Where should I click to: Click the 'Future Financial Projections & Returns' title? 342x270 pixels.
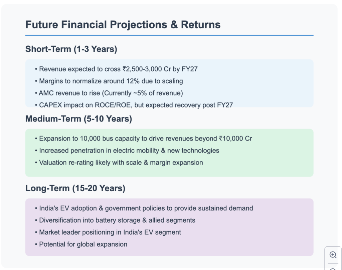click(x=123, y=24)
